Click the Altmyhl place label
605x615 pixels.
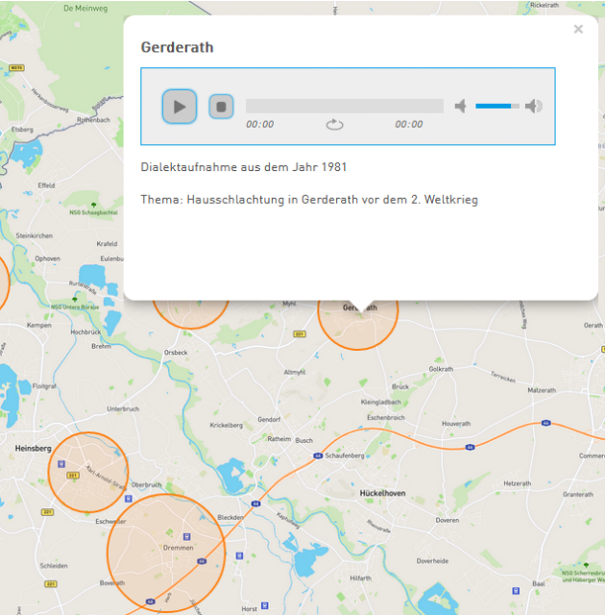click(x=294, y=372)
